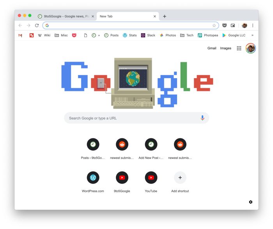Click the reload page icon
Image resolution: width=273 pixels, height=229 pixels.
37,25
